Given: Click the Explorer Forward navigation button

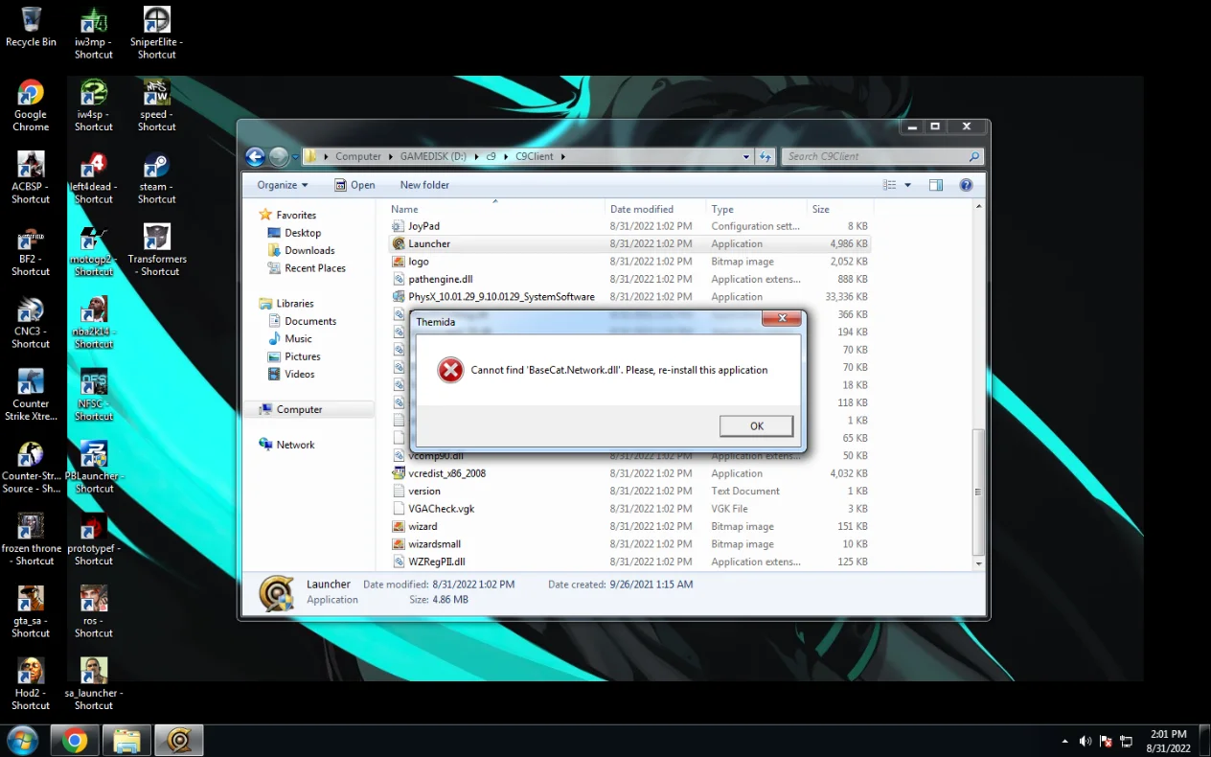Looking at the screenshot, I should pos(279,156).
